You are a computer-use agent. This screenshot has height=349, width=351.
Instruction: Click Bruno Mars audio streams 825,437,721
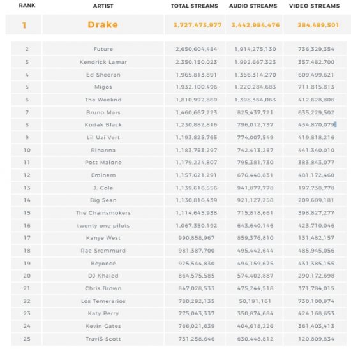255,112
